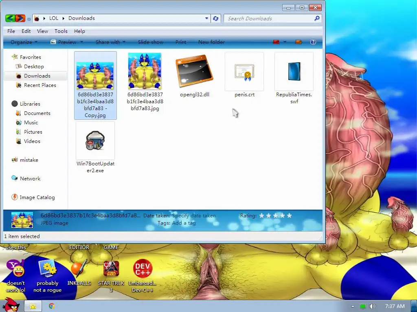The image size is (417, 312).
Task: Select the Downloads breadcrumb in address bar
Action: pos(81,18)
